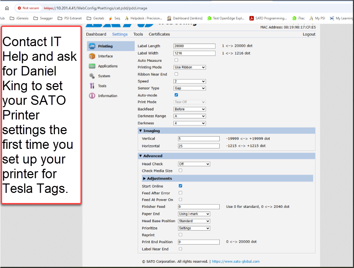The image size is (354, 268).
Task: Enable the Feed At Power On checkbox
Action: pyautogui.click(x=180, y=200)
